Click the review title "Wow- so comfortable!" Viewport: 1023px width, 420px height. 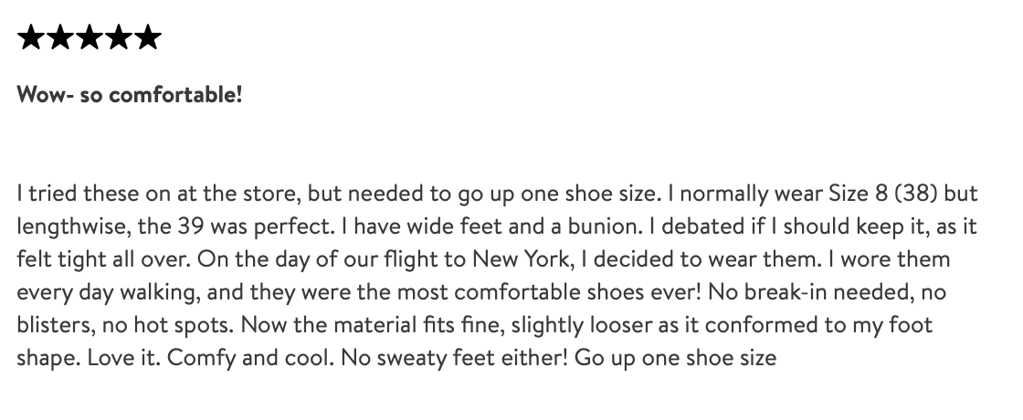click(x=130, y=94)
